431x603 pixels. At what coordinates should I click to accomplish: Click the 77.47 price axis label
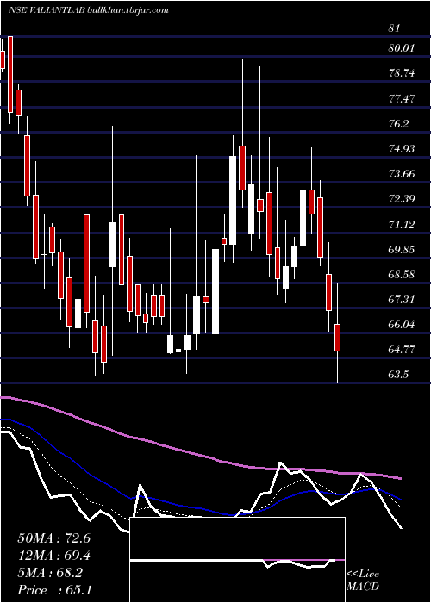pos(402,99)
